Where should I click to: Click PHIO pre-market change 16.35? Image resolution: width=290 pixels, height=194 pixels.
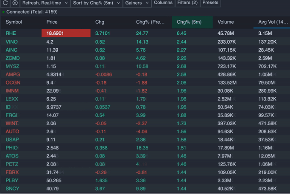coord(142,148)
